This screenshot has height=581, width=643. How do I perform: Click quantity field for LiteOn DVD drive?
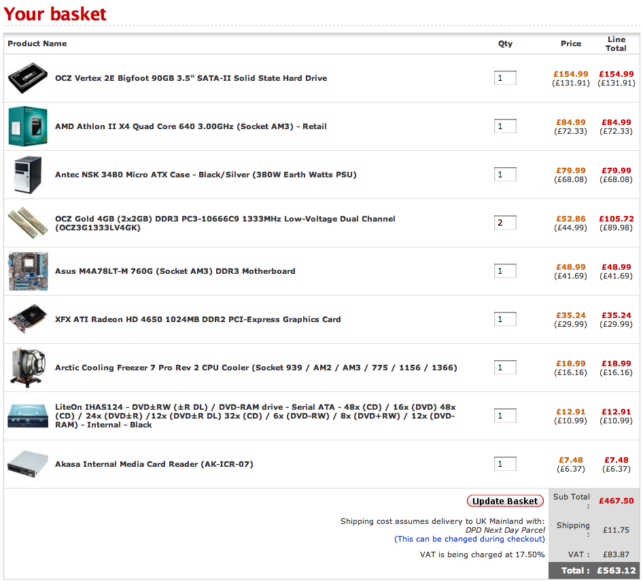pyautogui.click(x=505, y=416)
